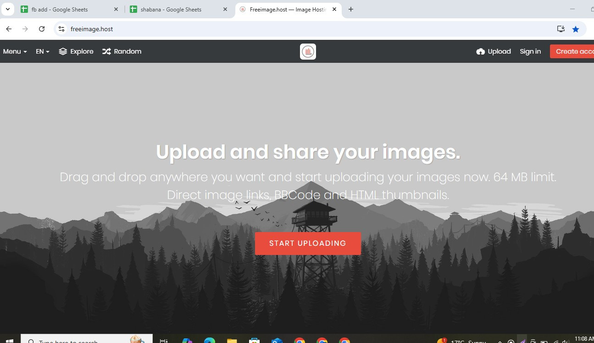Open a new browser tab

pos(351,9)
